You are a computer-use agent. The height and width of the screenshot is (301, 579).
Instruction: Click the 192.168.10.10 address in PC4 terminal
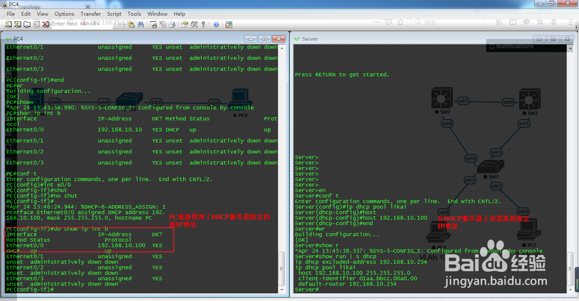[120, 130]
